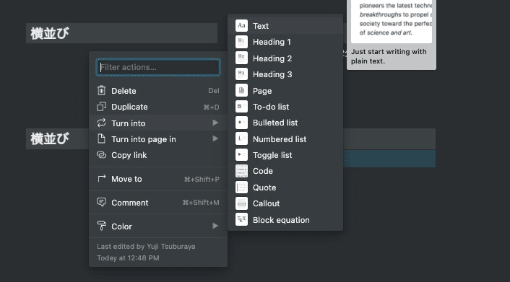Click the Bulleted list icon

[241, 123]
